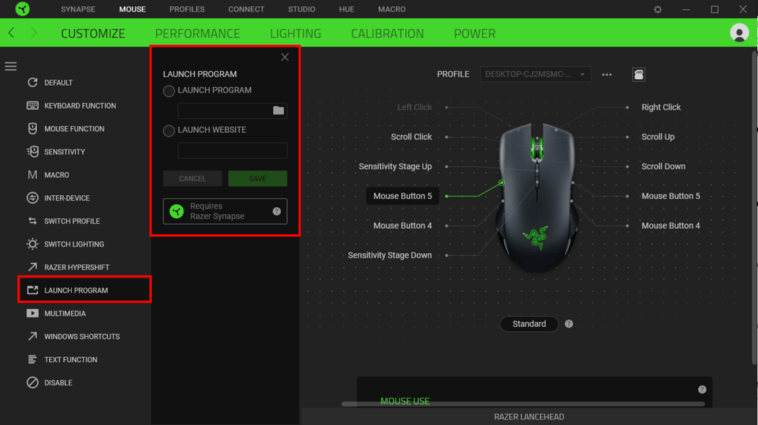Switch to the Lighting tab
The height and width of the screenshot is (425, 758).
pos(296,33)
